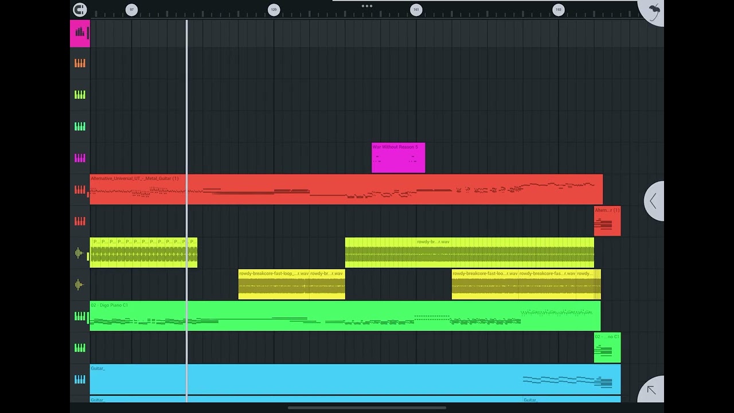The height and width of the screenshot is (413, 734).
Task: Tap the diagonal arrow button at bottom-right
Action: [651, 390]
